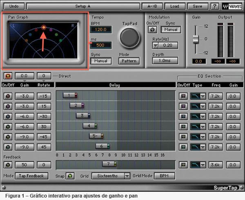Click the BPM 120.0 field
This screenshot has width=245, height=200.
point(101,30)
